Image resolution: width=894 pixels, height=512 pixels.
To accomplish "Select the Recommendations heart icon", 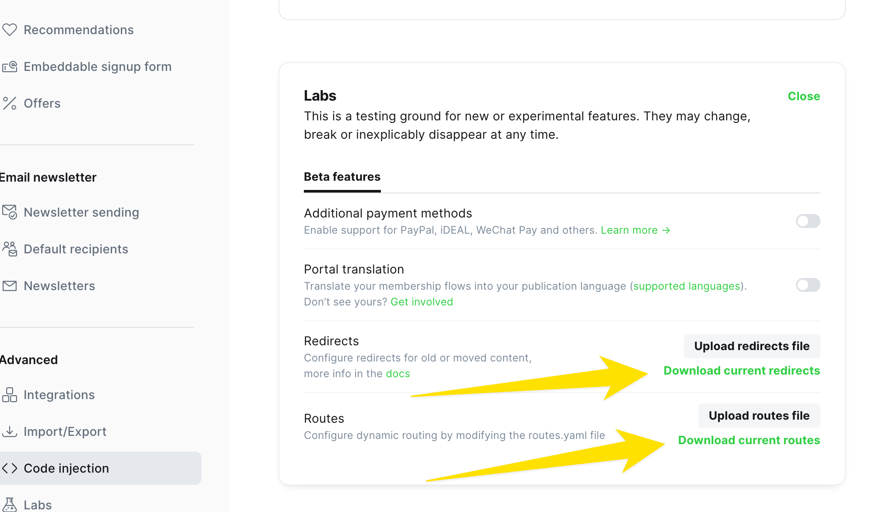I will pos(10,30).
